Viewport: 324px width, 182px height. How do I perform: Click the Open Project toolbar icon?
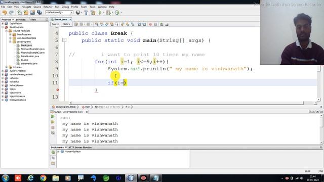(32, 12)
